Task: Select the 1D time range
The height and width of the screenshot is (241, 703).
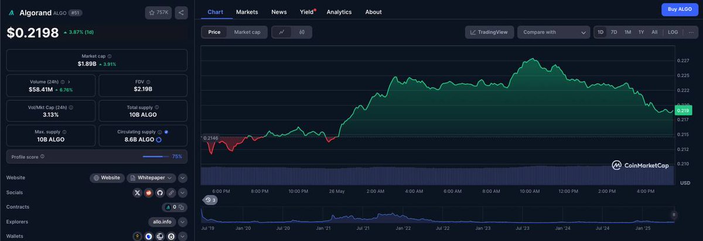Action: point(601,32)
